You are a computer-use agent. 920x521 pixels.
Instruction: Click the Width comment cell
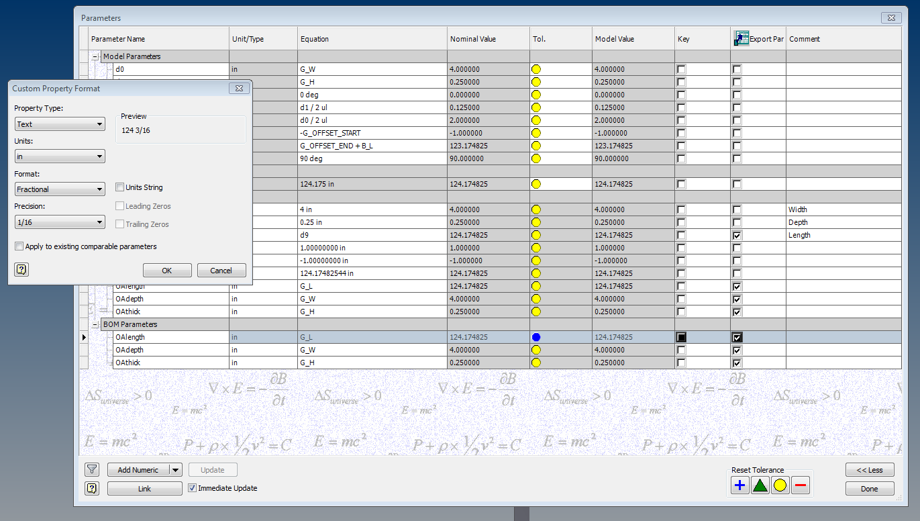844,209
